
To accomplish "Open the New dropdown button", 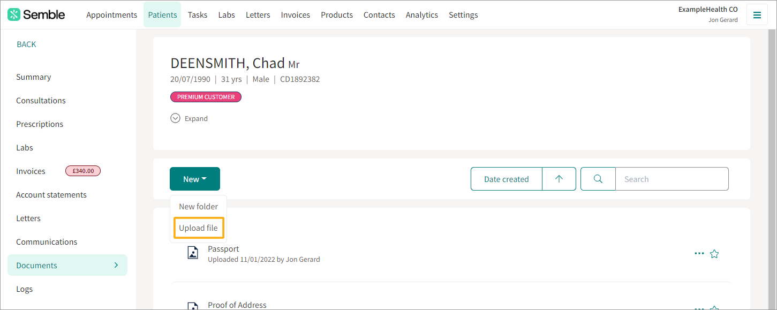I will [195, 179].
